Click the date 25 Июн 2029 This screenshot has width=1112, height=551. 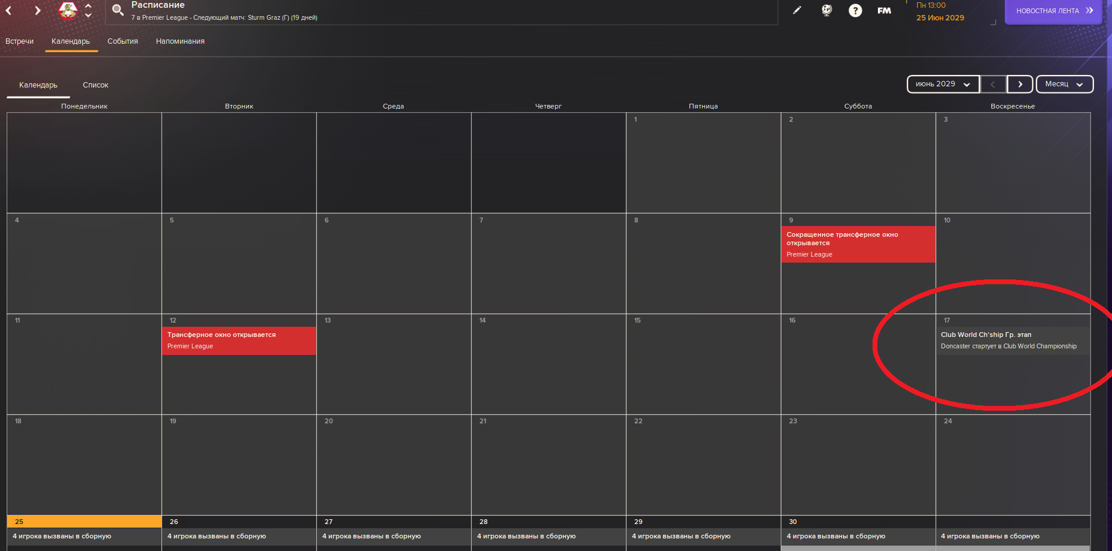point(940,18)
